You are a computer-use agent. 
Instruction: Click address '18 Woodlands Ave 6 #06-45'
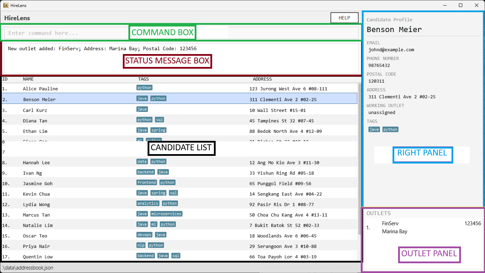pos(283,236)
